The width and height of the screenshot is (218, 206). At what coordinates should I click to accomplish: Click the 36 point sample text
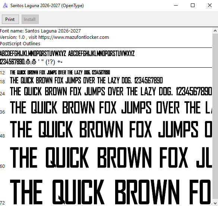(111, 107)
